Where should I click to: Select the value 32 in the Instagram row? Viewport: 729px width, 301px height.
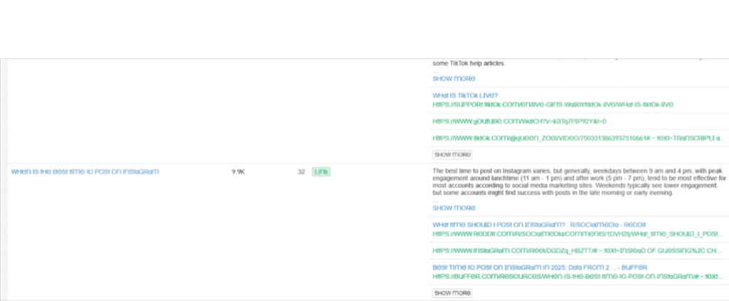[x=301, y=172]
